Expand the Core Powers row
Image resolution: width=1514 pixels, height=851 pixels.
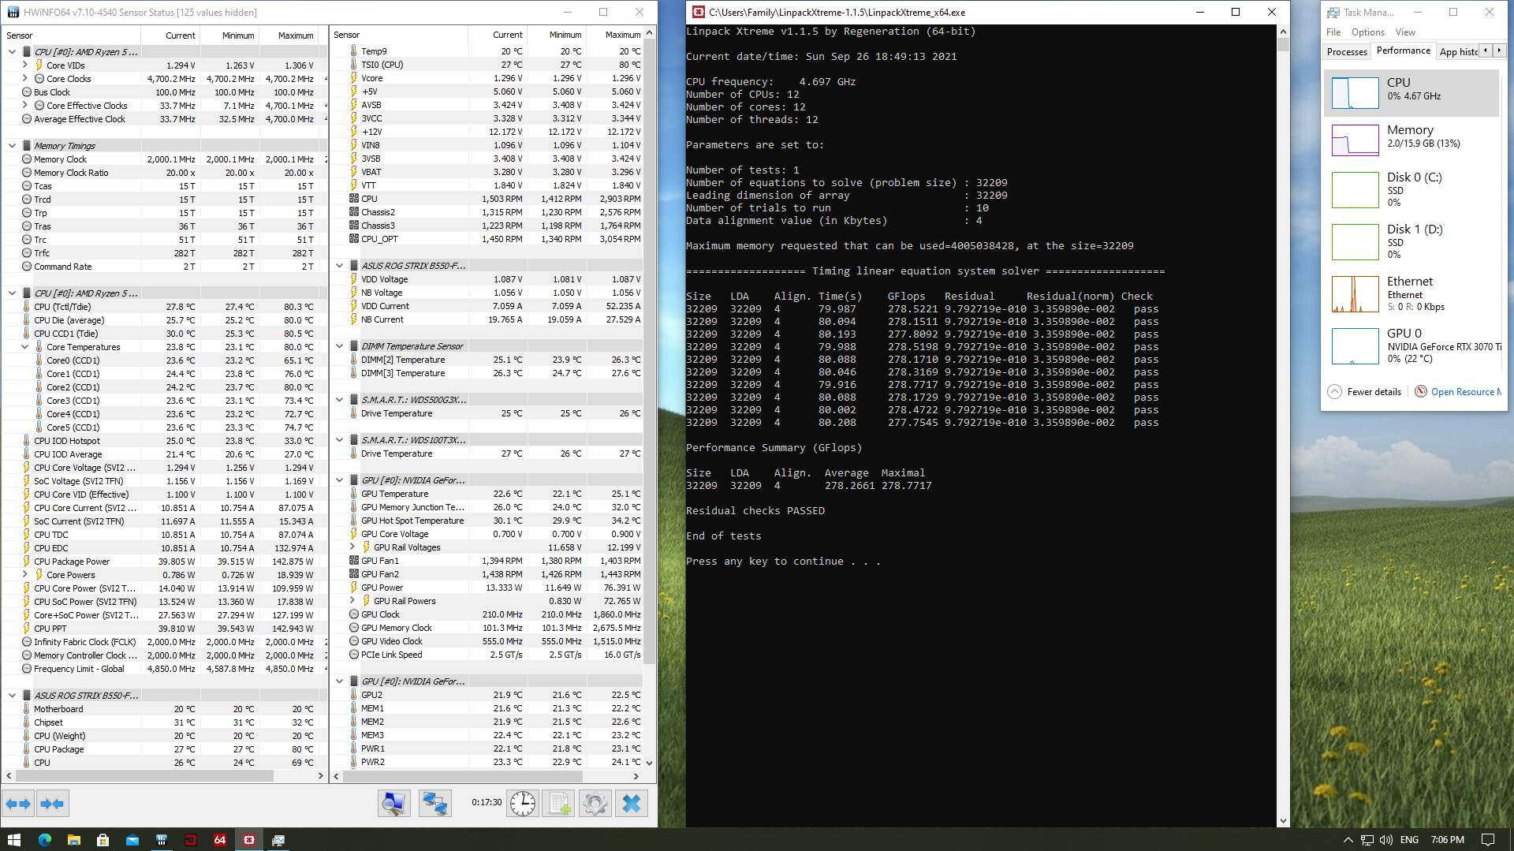pyautogui.click(x=25, y=575)
